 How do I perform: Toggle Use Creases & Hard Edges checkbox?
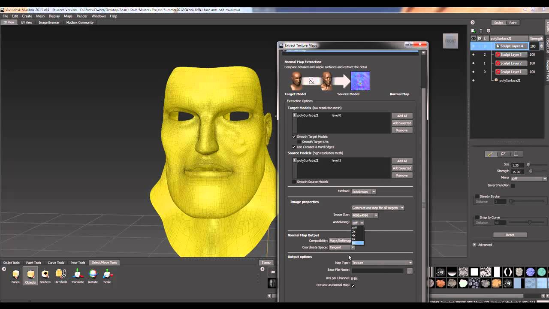(x=294, y=147)
